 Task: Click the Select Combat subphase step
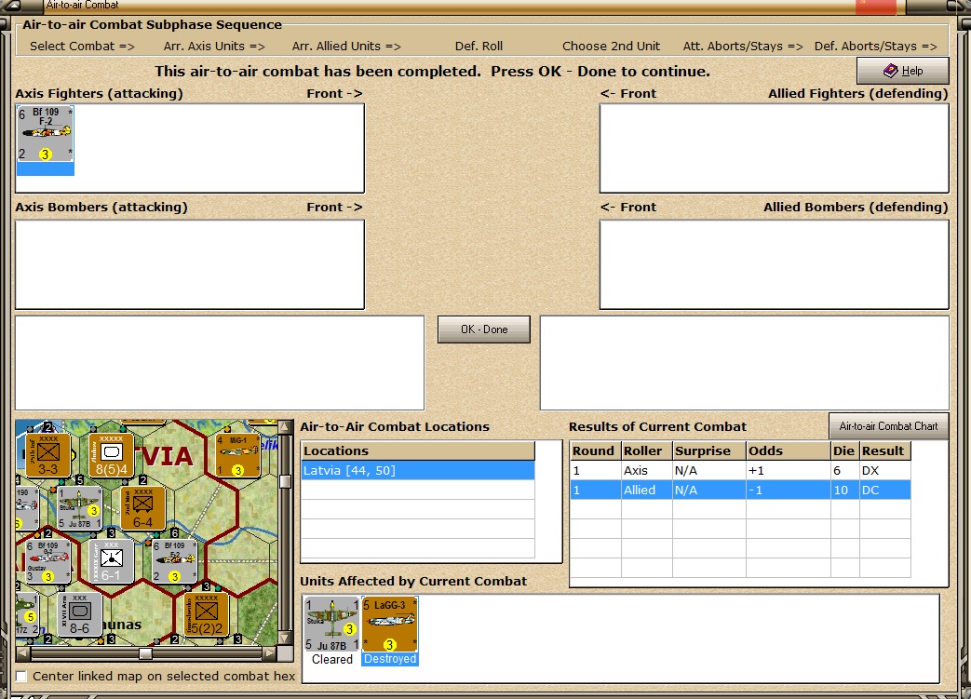82,46
